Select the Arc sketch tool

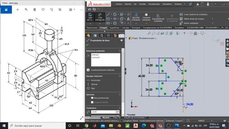click(115, 19)
